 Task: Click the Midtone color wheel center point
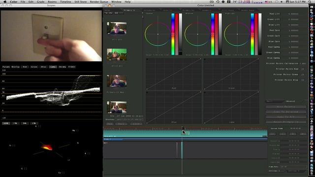point(198,34)
